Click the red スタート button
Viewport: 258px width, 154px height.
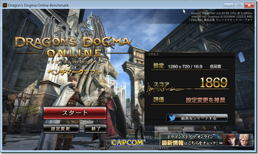click(x=75, y=113)
